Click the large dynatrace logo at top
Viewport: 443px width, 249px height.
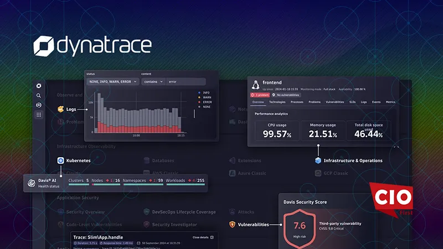(x=92, y=46)
